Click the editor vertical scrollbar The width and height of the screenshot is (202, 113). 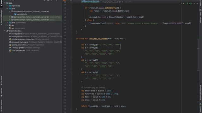pyautogui.click(x=198, y=54)
